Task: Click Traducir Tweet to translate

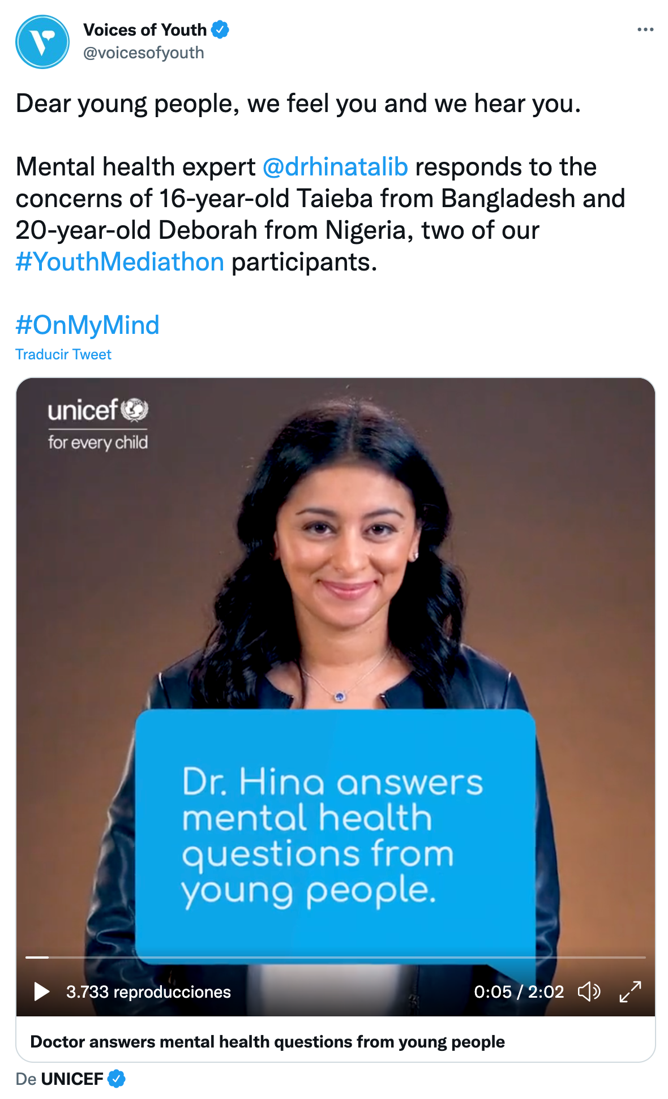Action: pyautogui.click(x=63, y=355)
